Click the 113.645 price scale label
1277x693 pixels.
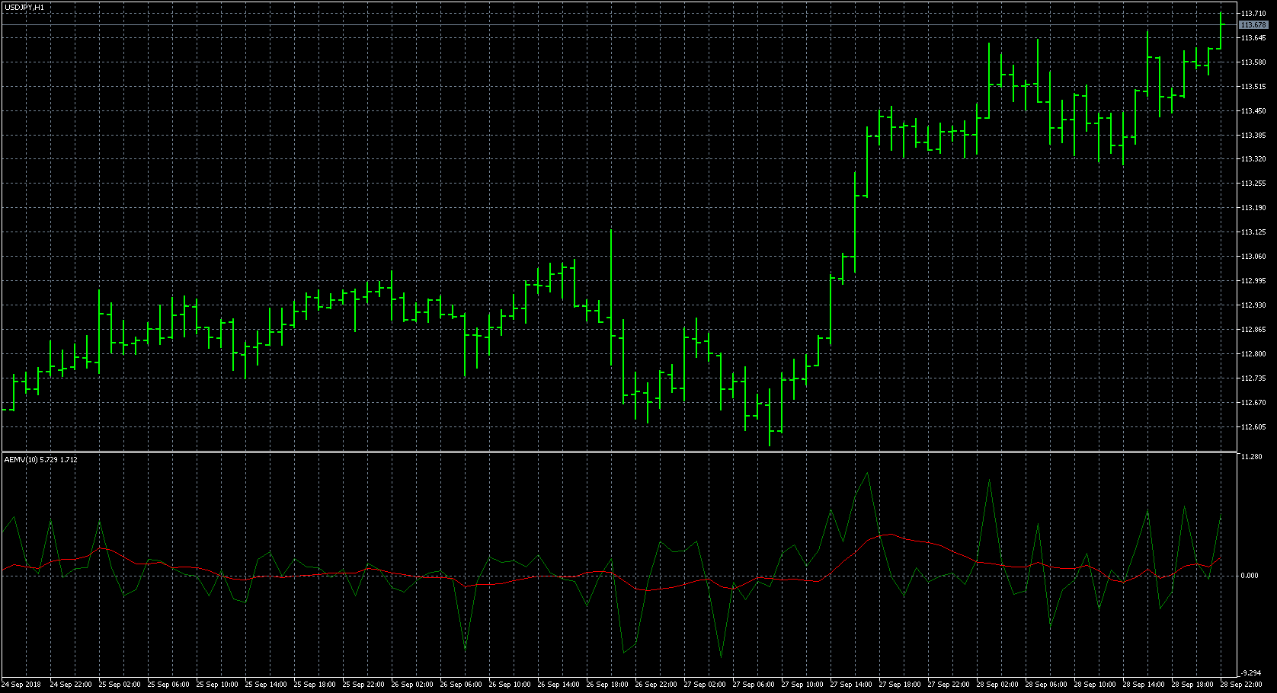[1253, 37]
